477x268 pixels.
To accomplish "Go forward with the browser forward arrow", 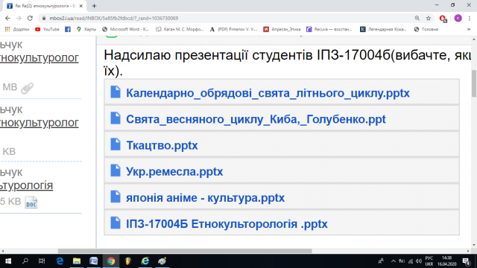I will tap(19, 18).
